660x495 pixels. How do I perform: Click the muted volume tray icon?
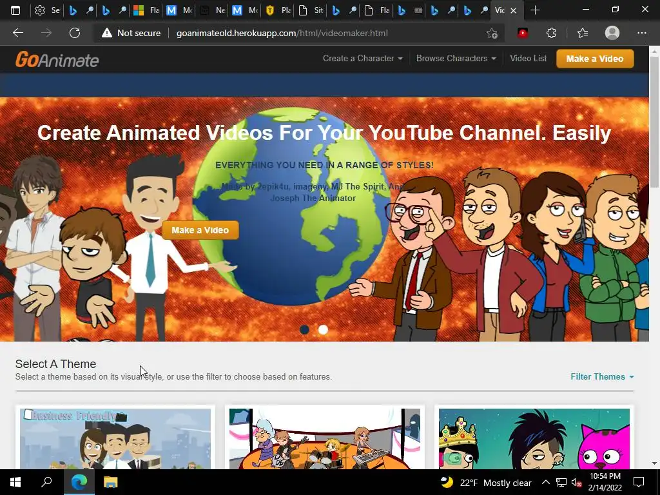click(x=576, y=482)
